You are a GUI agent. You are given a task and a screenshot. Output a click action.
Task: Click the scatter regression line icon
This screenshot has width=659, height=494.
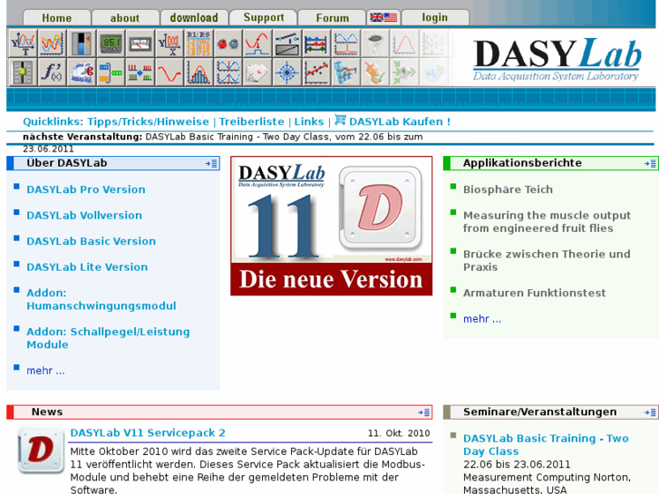316,73
